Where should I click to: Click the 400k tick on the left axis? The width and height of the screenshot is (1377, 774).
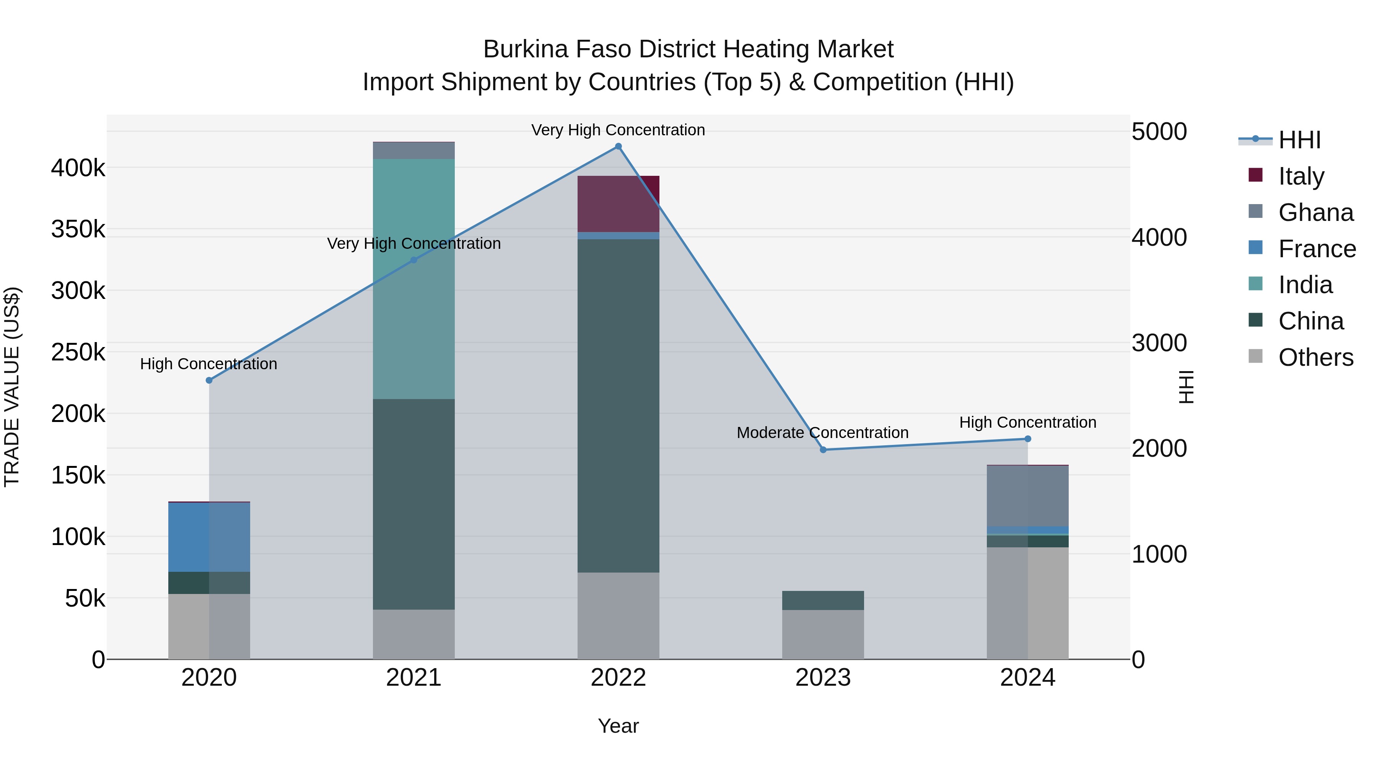78,168
